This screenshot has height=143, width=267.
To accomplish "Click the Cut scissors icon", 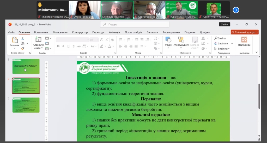I will 23,38.
